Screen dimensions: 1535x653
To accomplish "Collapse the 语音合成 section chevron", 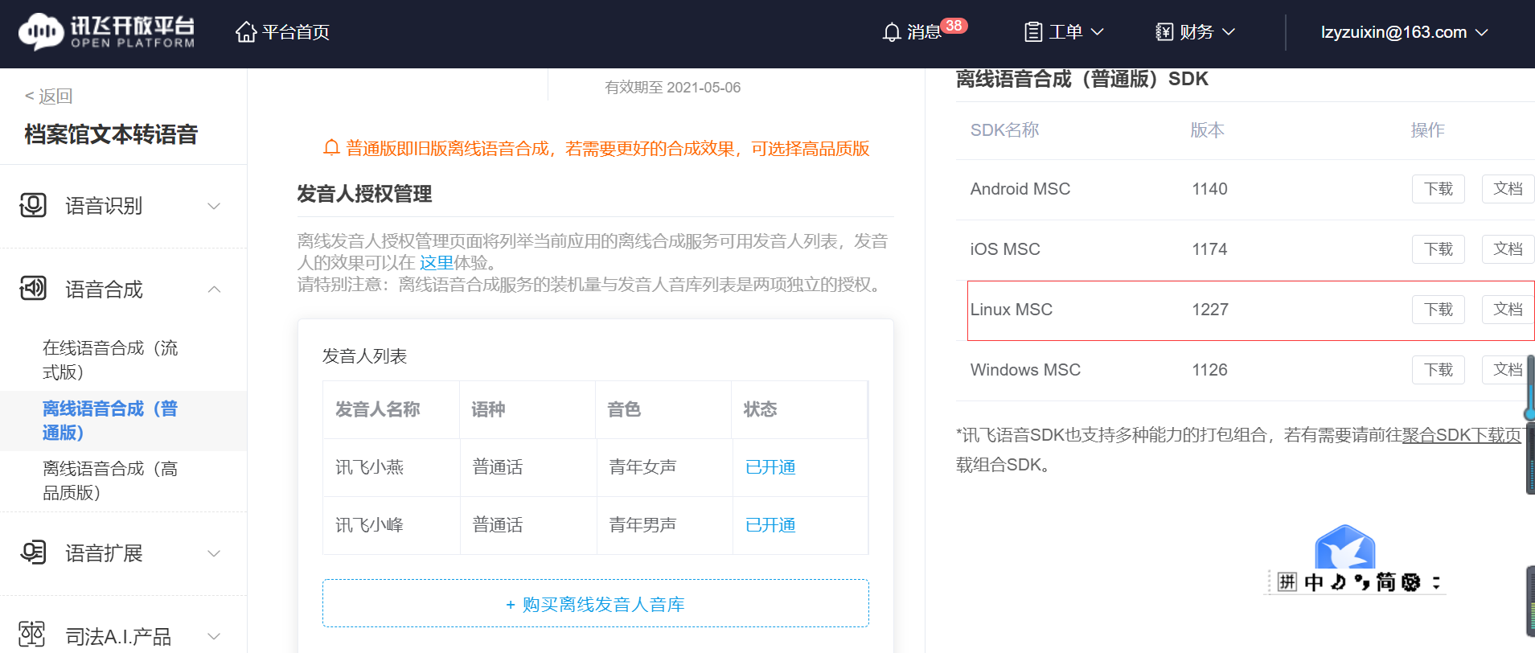I will click(x=214, y=290).
